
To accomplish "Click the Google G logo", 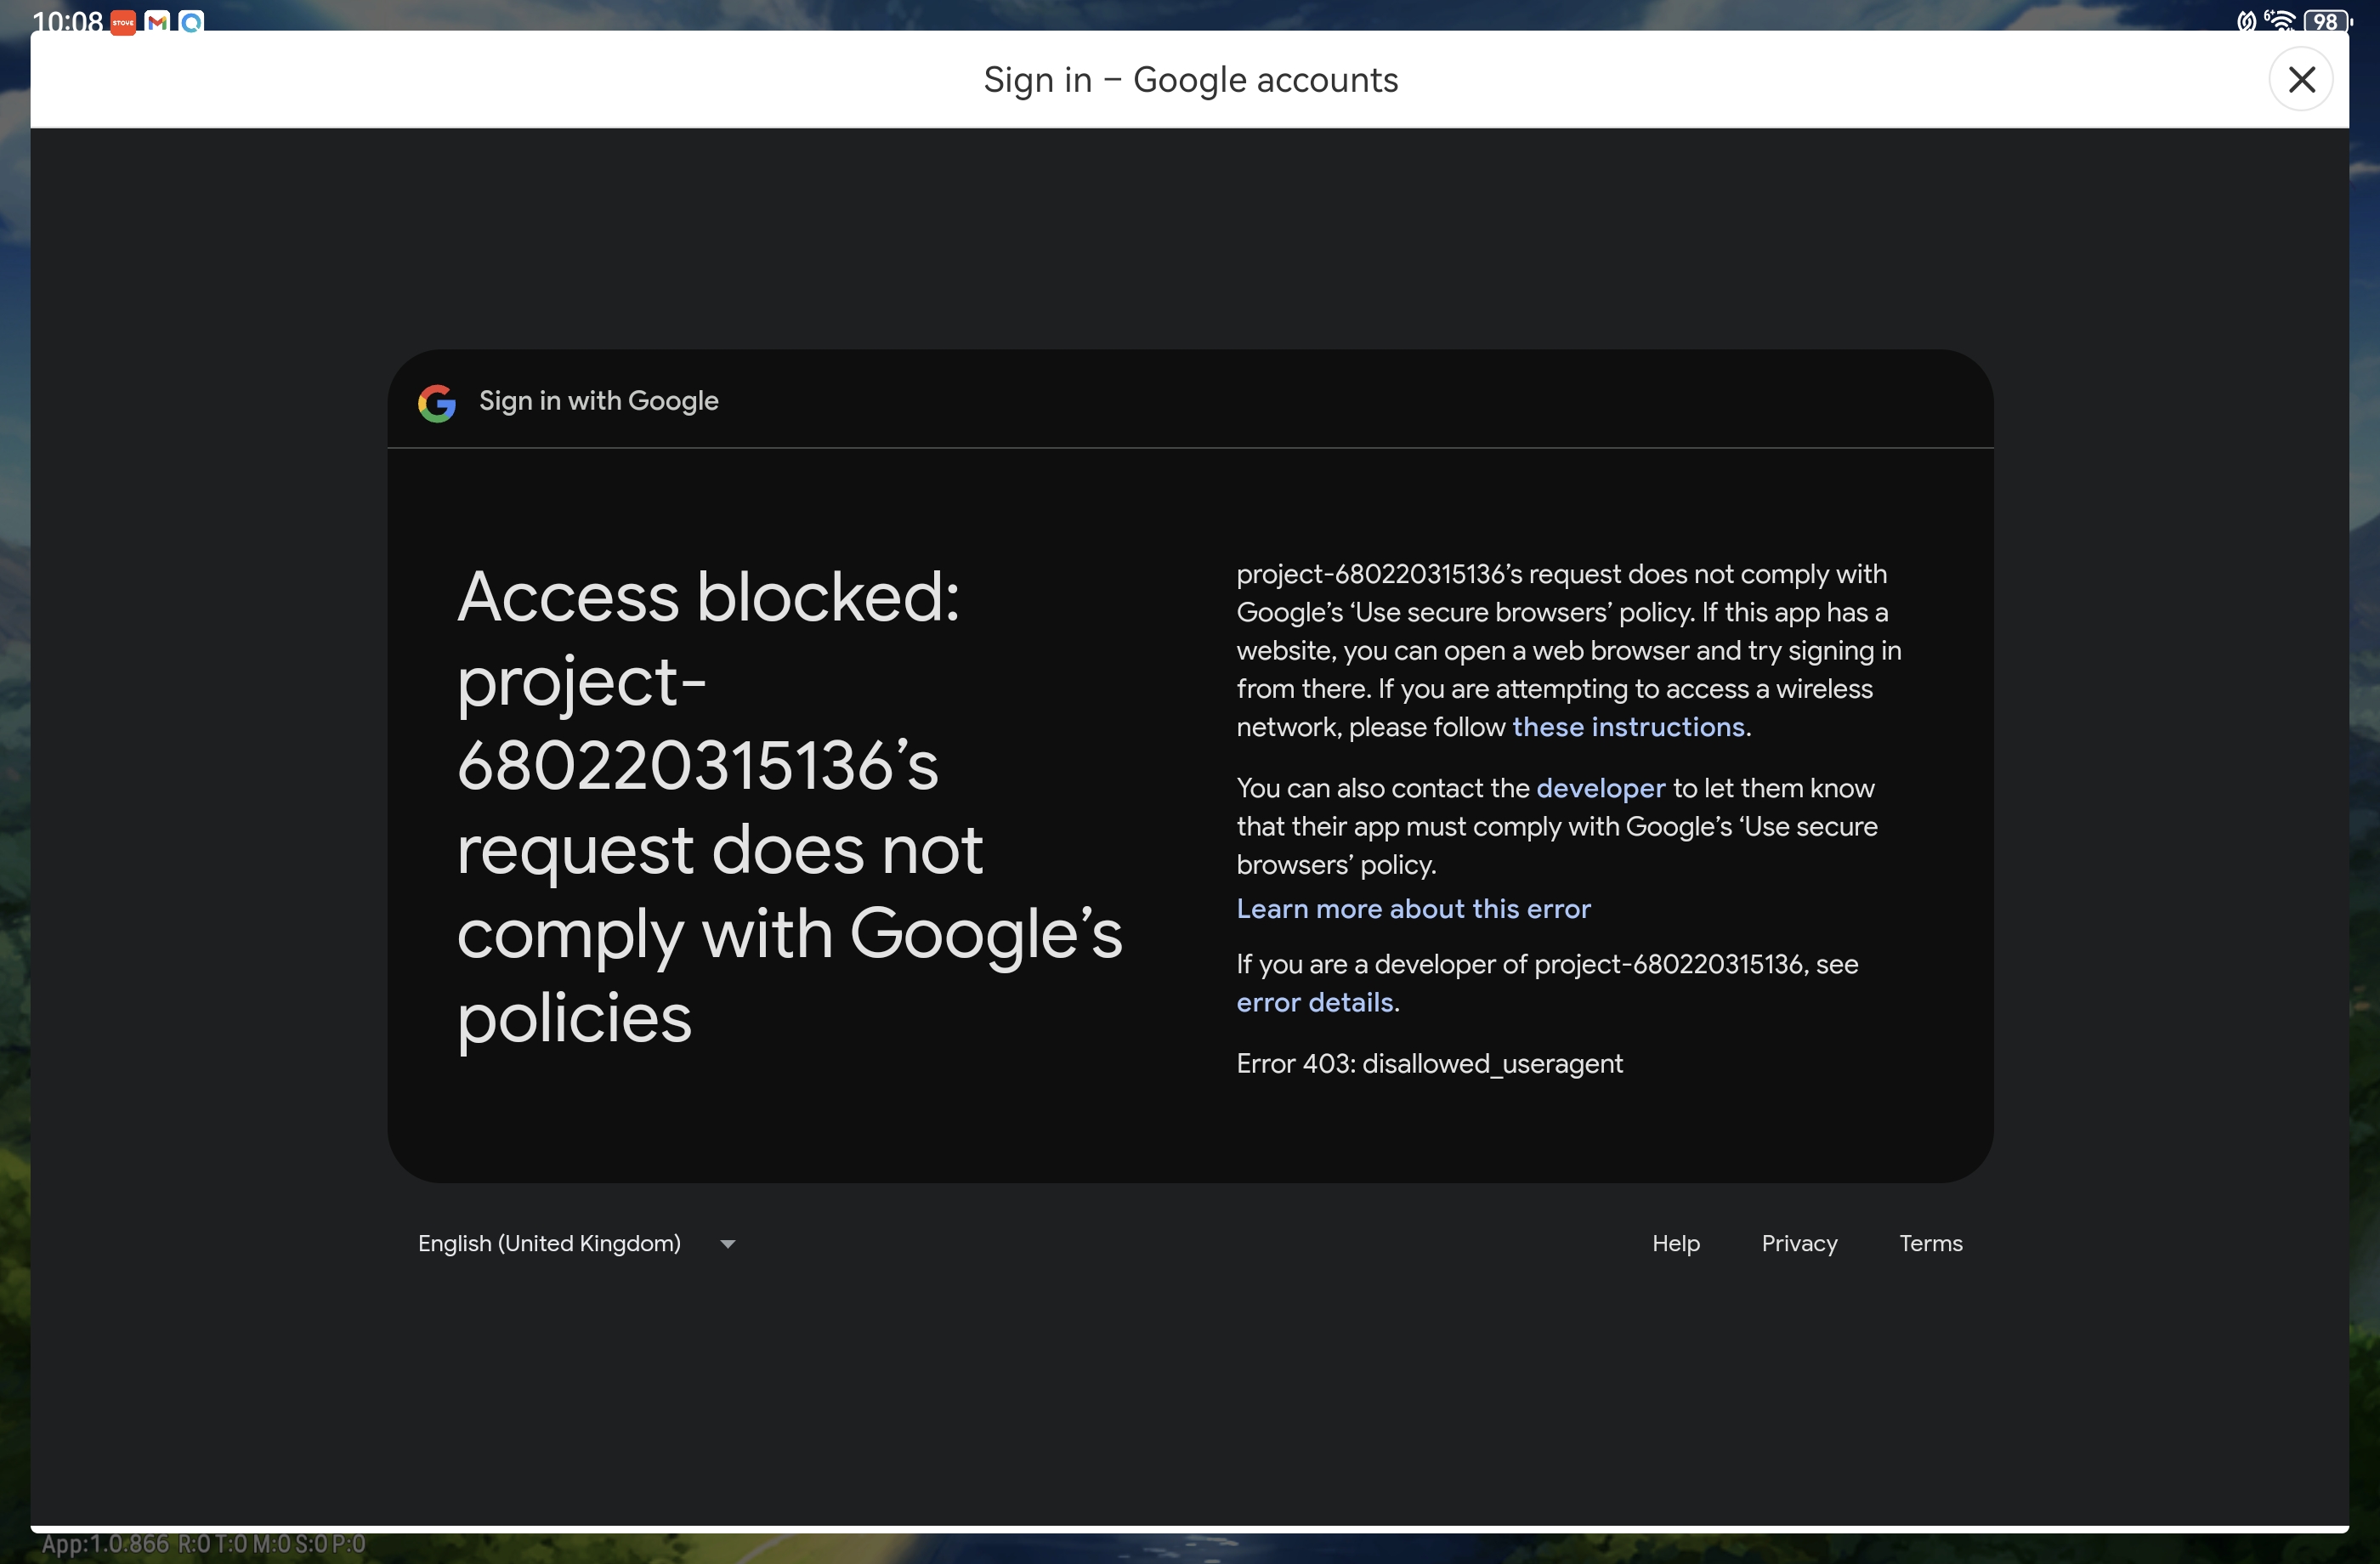I will (437, 403).
